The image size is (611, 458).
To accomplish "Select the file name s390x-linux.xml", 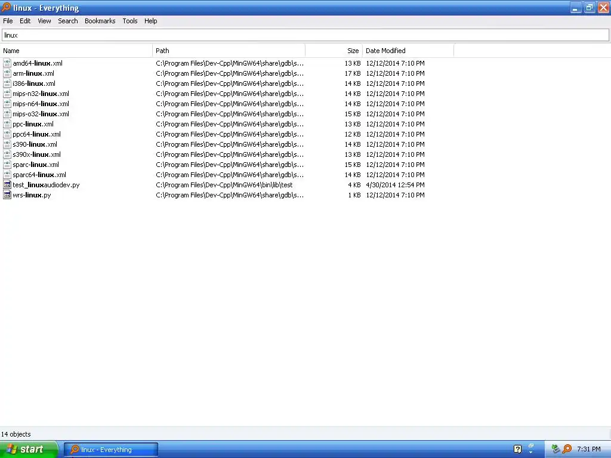I will [36, 154].
